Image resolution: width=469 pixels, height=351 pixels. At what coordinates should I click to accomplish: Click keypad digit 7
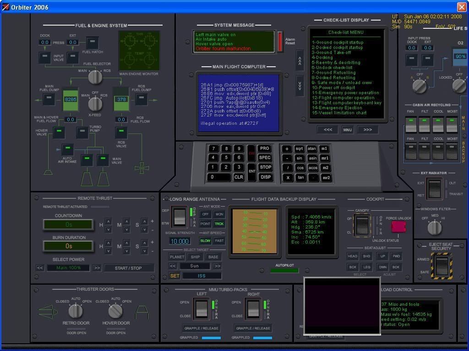click(213, 149)
